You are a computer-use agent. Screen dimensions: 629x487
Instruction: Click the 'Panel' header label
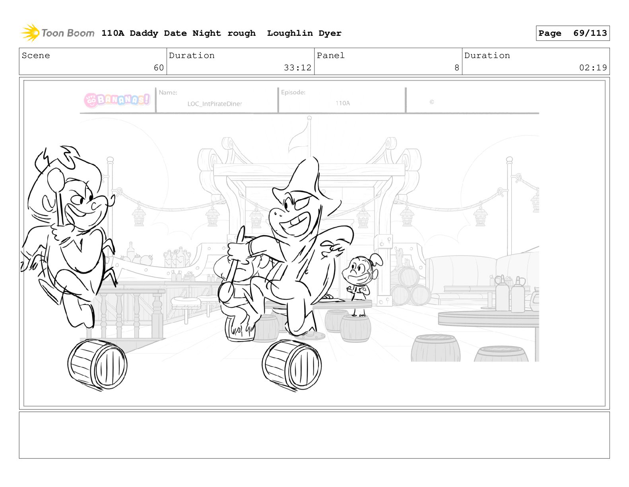coord(331,56)
